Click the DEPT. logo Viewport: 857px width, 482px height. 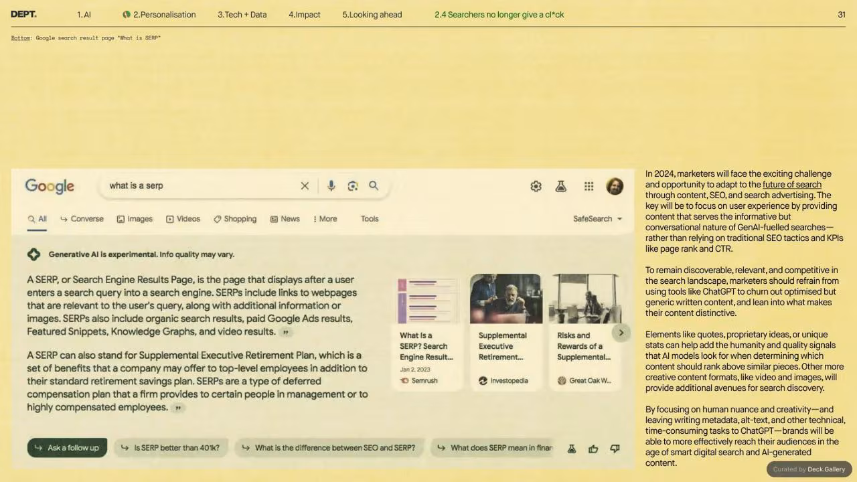click(x=24, y=14)
